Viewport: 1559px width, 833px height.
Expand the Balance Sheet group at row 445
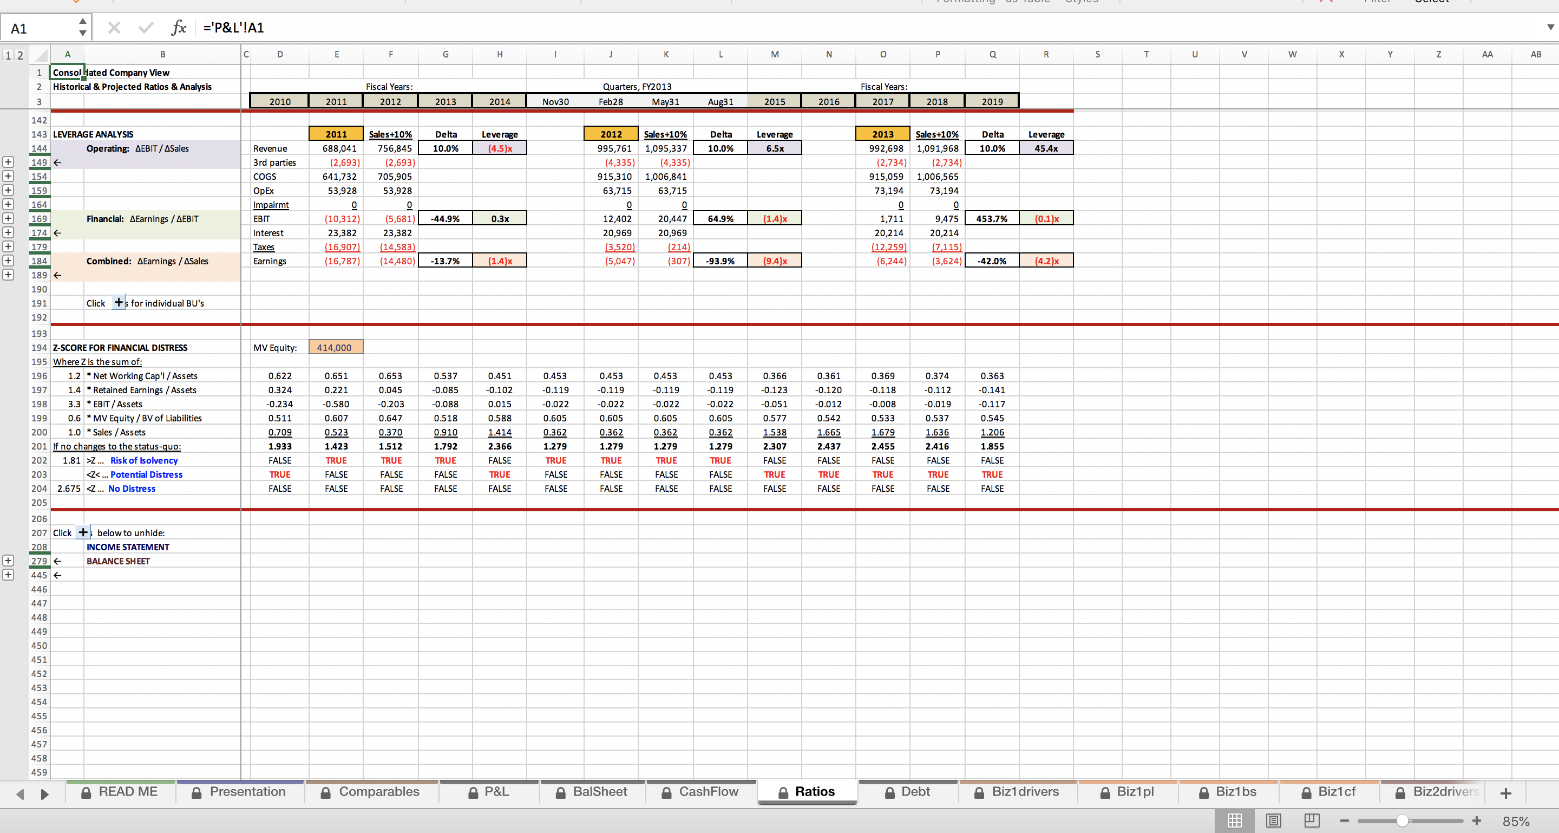(x=8, y=575)
